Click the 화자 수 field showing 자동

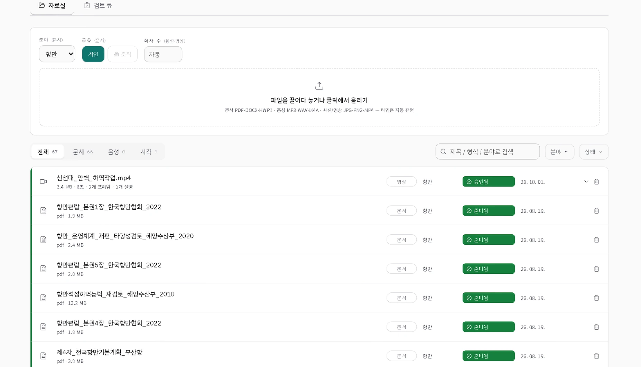tap(163, 54)
